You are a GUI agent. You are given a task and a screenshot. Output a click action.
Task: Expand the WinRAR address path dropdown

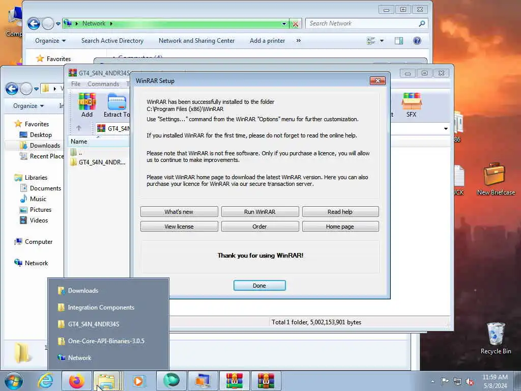point(446,128)
